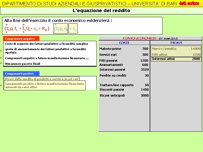Click the boxed revenue sum formula
This screenshot has width=203, height=152.
(61, 28)
